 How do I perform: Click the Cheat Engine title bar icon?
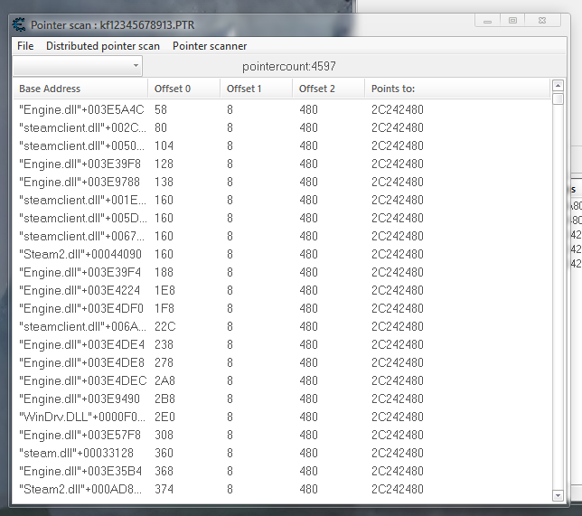point(19,25)
